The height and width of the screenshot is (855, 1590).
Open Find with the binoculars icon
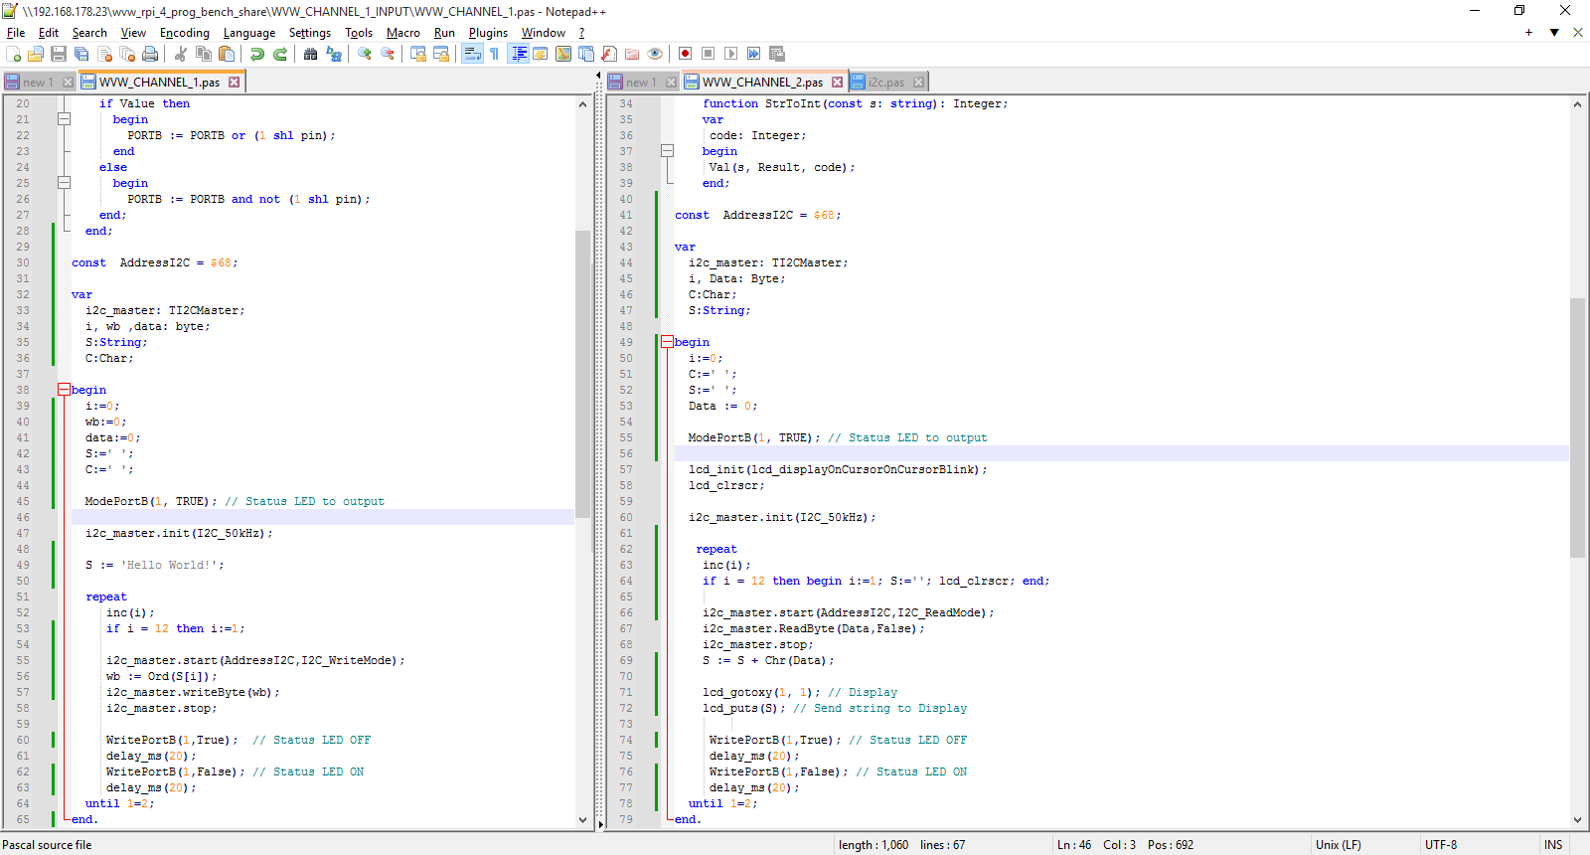click(311, 54)
